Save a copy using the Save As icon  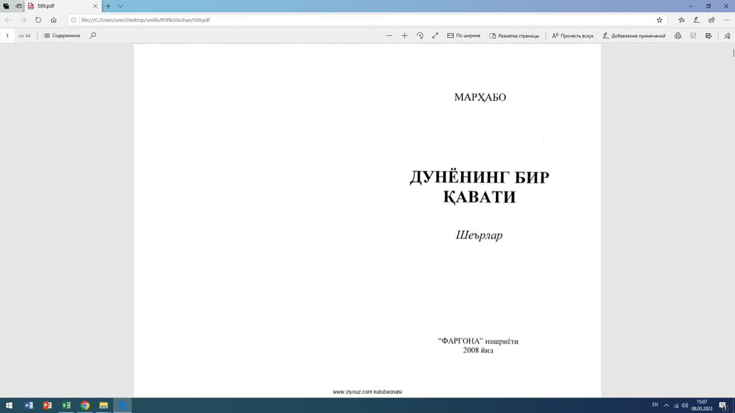pyautogui.click(x=707, y=36)
